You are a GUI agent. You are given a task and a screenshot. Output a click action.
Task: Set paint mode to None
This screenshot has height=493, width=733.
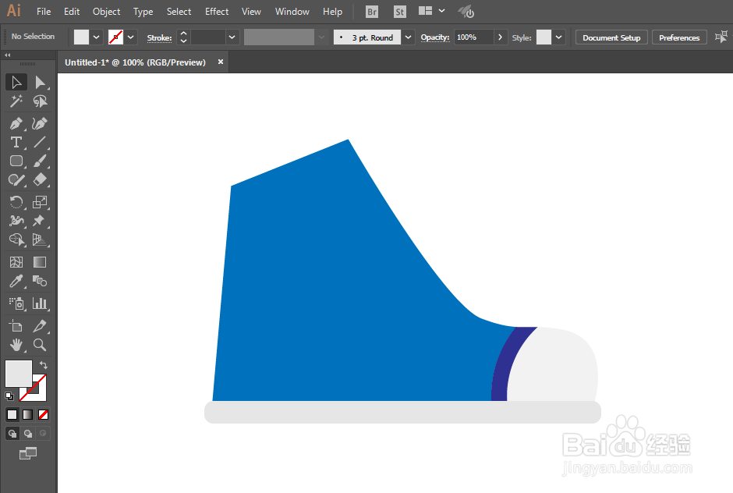pyautogui.click(x=43, y=414)
